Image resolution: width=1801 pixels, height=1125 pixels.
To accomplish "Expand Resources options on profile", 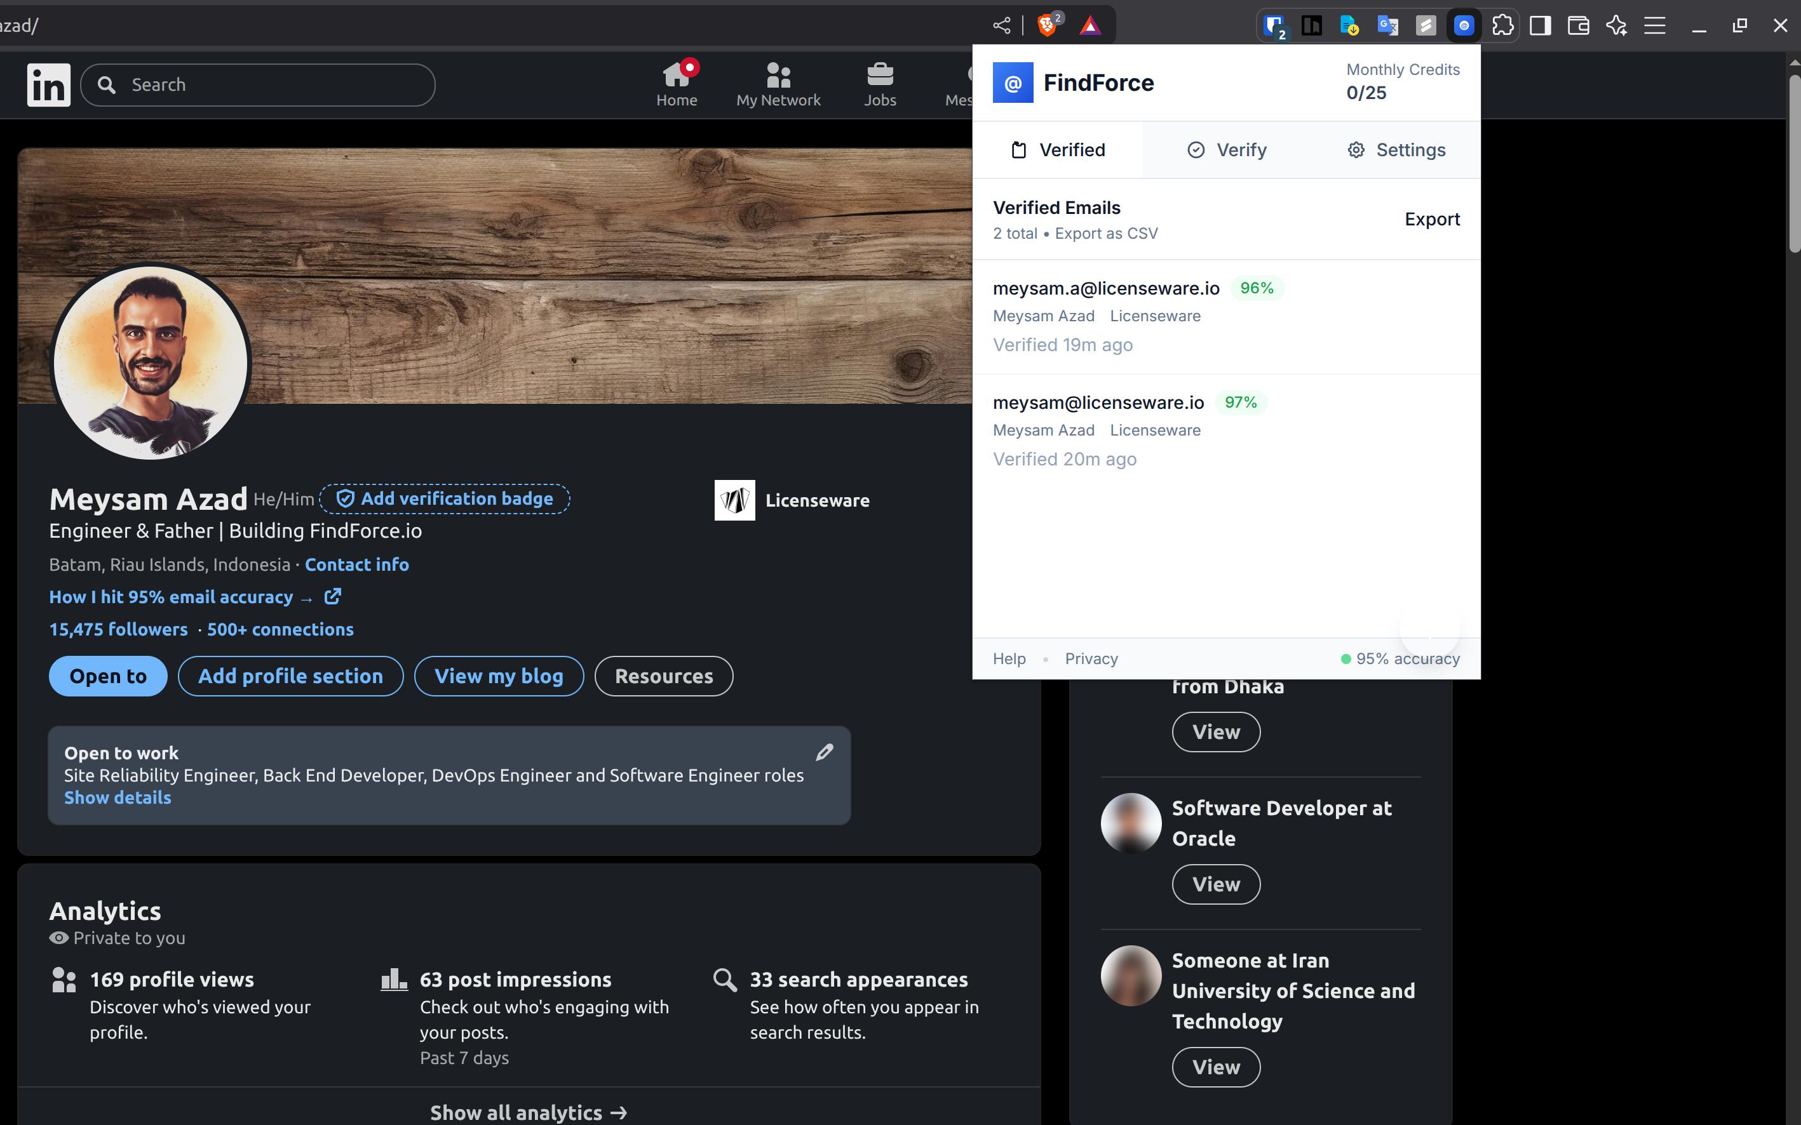I will pos(663,676).
